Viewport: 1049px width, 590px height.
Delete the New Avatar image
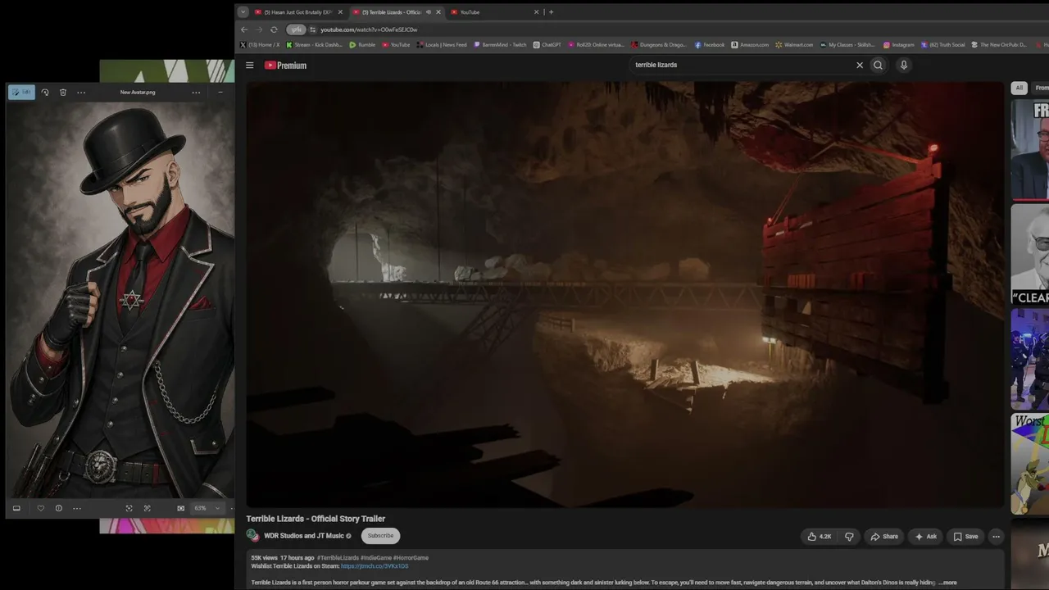pos(63,93)
